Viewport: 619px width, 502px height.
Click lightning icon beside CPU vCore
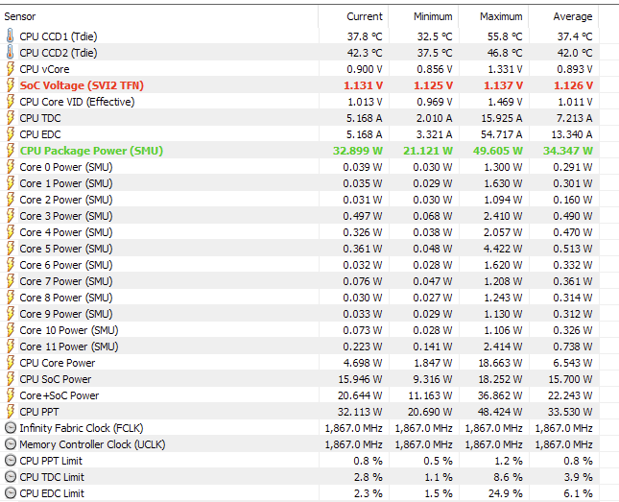[11, 69]
